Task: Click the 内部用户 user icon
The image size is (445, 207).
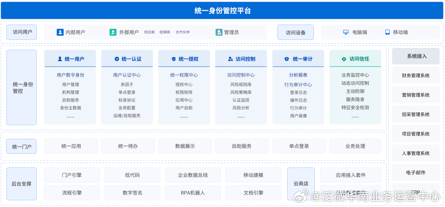Action: [60, 32]
